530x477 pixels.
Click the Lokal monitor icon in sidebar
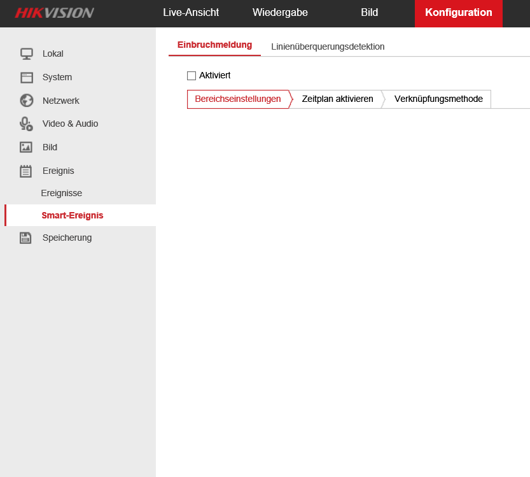click(x=26, y=54)
